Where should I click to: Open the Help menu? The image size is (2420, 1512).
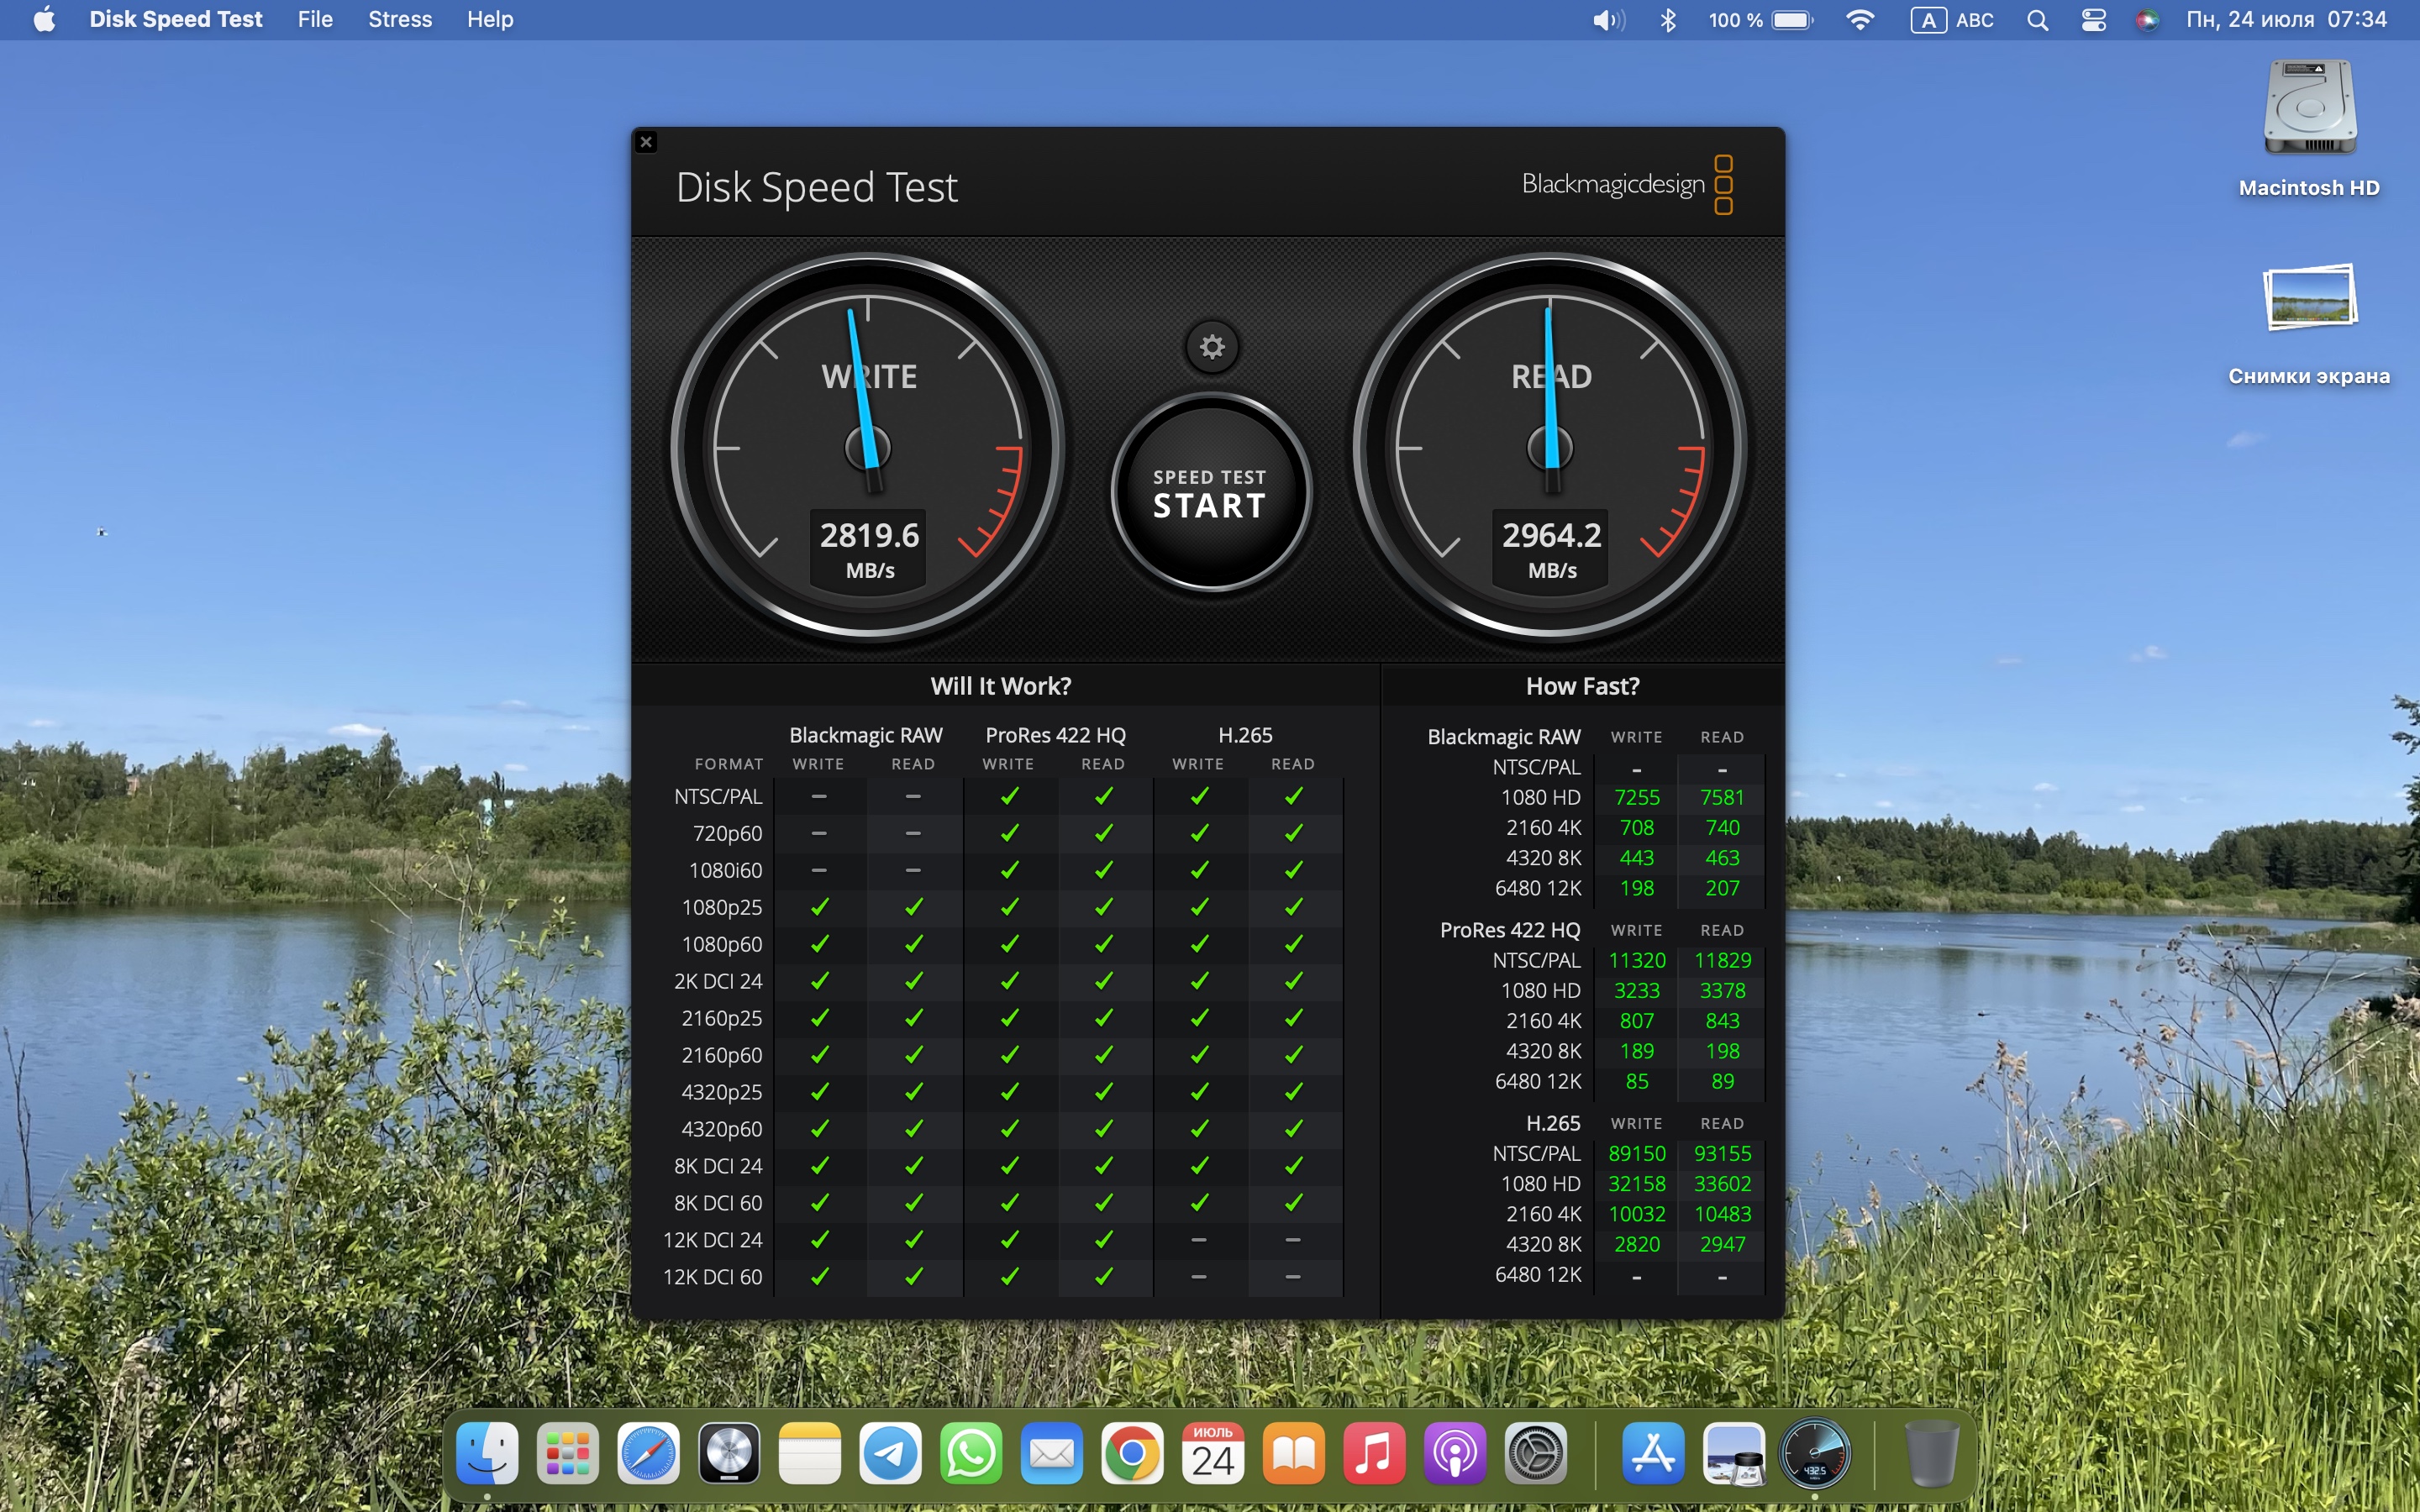coord(490,19)
